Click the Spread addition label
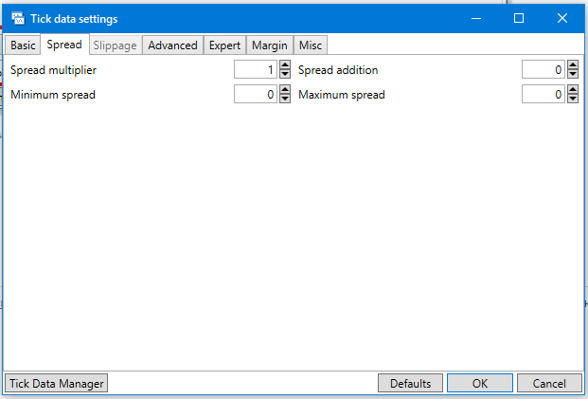This screenshot has height=399, width=588. point(338,70)
